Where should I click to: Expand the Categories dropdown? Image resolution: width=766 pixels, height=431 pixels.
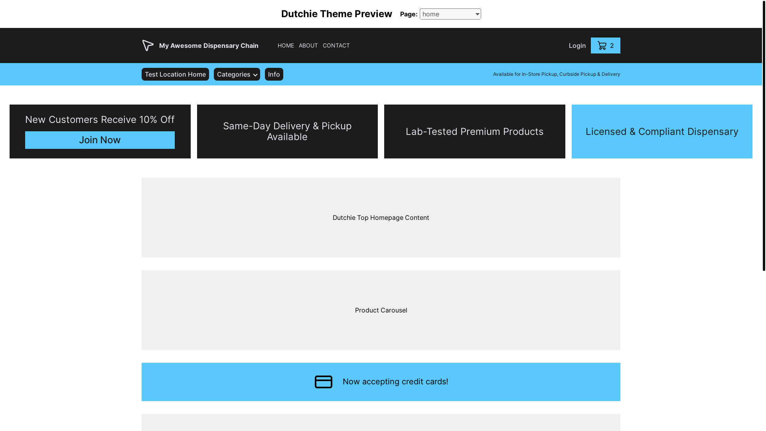tap(237, 74)
